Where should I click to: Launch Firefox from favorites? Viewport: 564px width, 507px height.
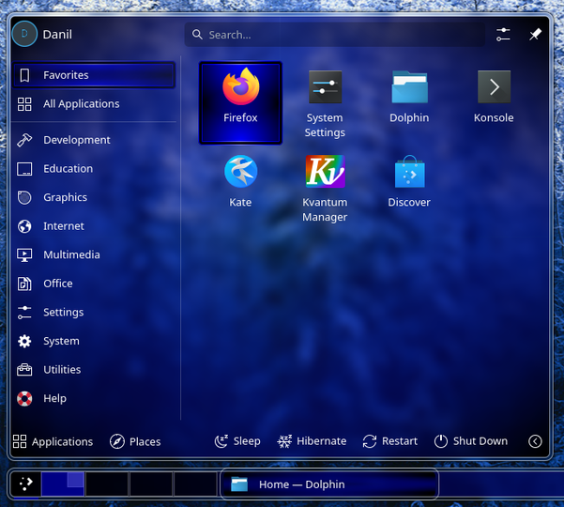(x=240, y=103)
